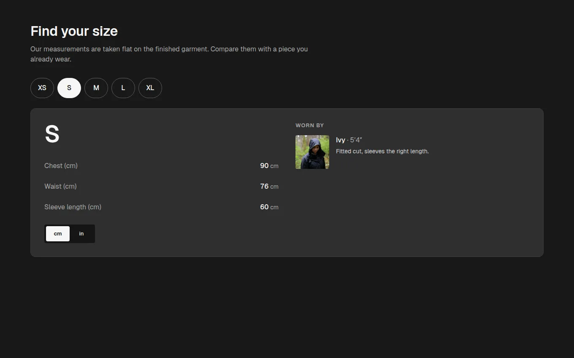Click the Waist (cm) row label
The height and width of the screenshot is (358, 574).
point(60,186)
